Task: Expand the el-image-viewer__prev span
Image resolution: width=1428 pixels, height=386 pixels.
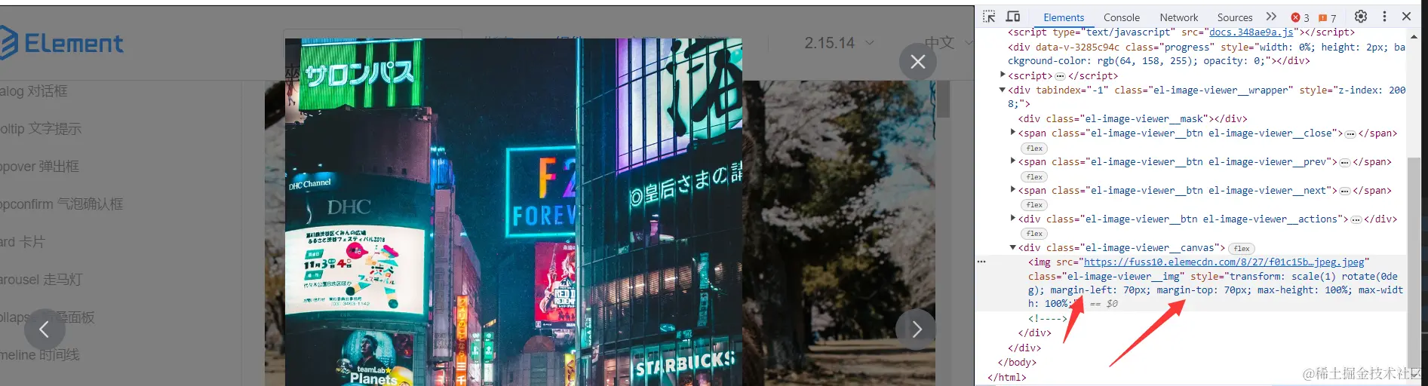Action: [x=1013, y=161]
